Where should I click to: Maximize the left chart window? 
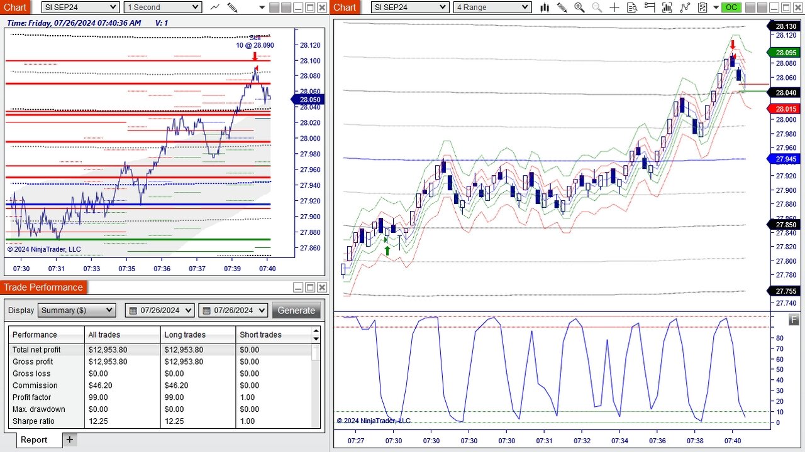coord(310,8)
